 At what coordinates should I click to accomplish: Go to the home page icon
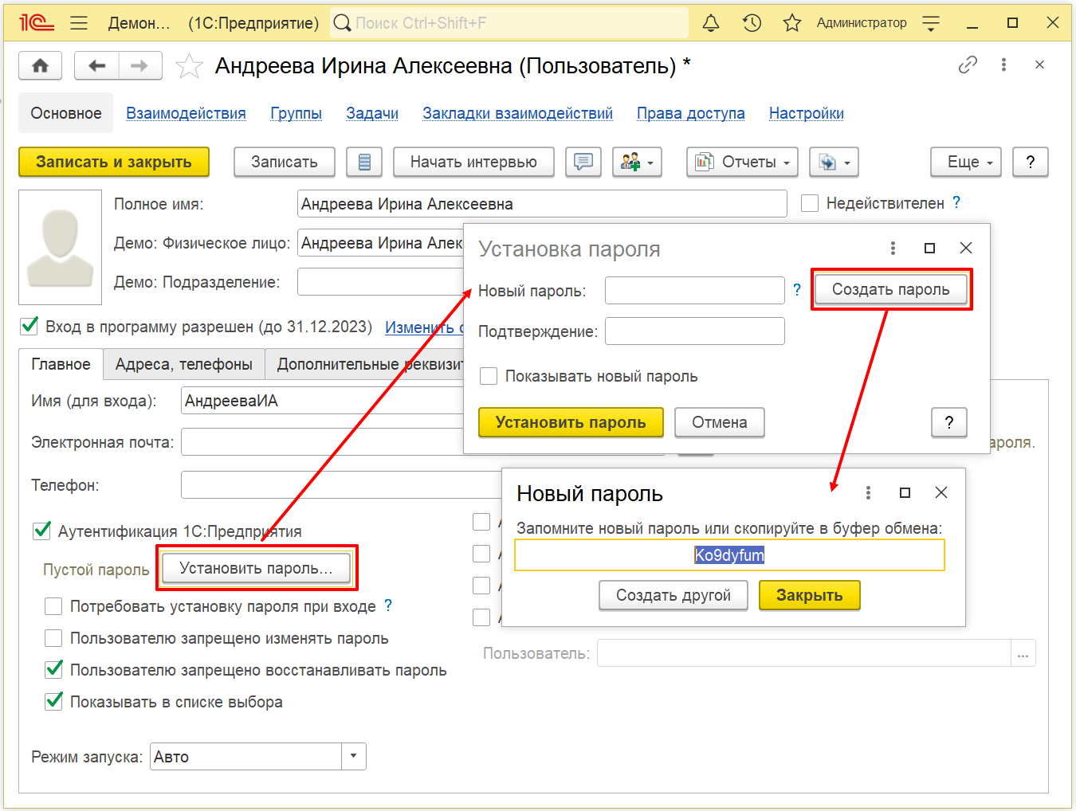tap(41, 65)
